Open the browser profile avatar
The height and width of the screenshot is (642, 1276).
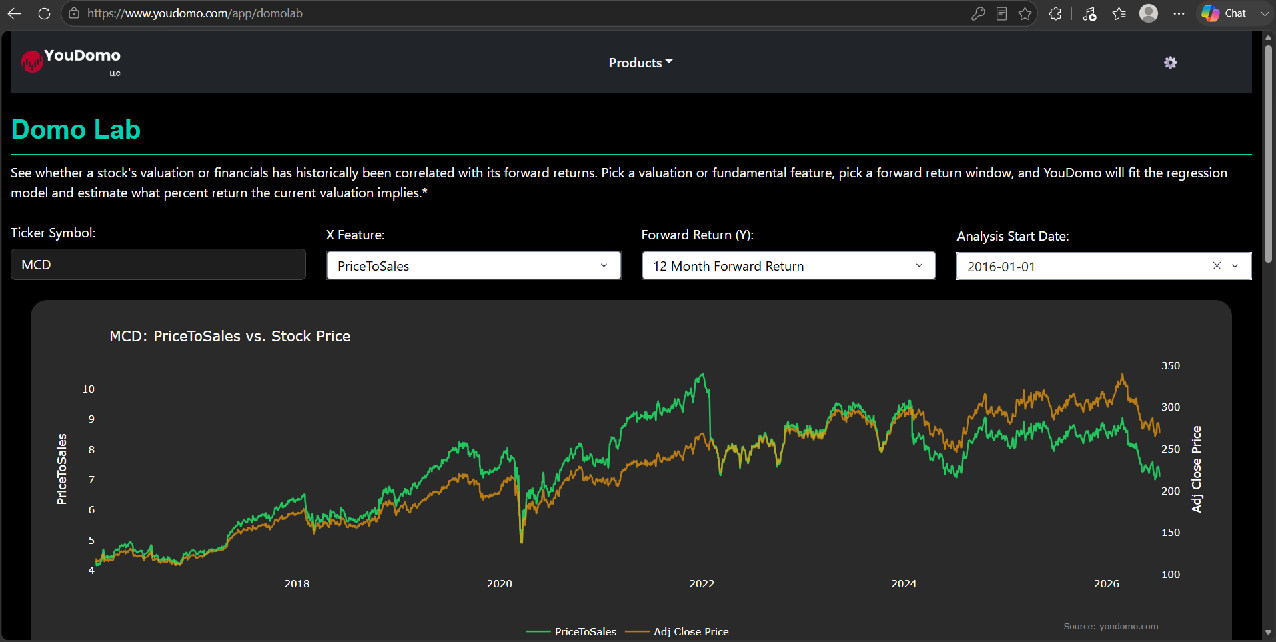pos(1149,13)
